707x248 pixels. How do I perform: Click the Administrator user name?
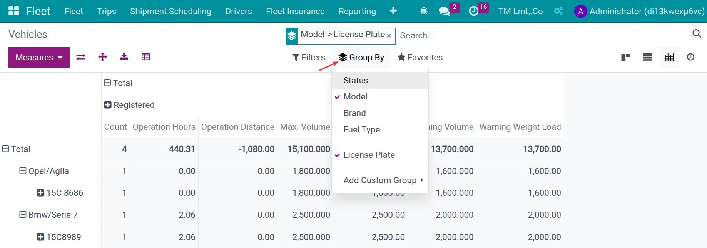647,11
